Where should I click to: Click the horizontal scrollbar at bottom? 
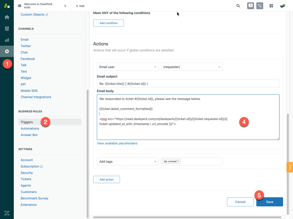click(187, 217)
